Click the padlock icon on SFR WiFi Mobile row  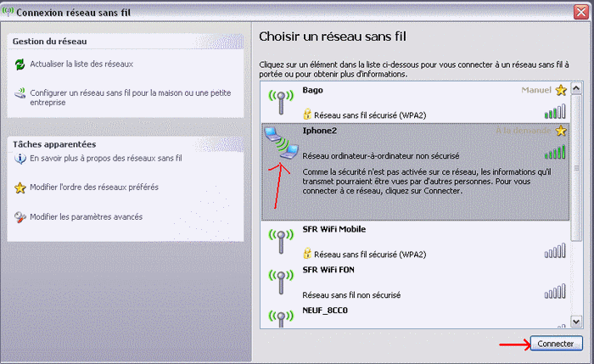coord(307,253)
